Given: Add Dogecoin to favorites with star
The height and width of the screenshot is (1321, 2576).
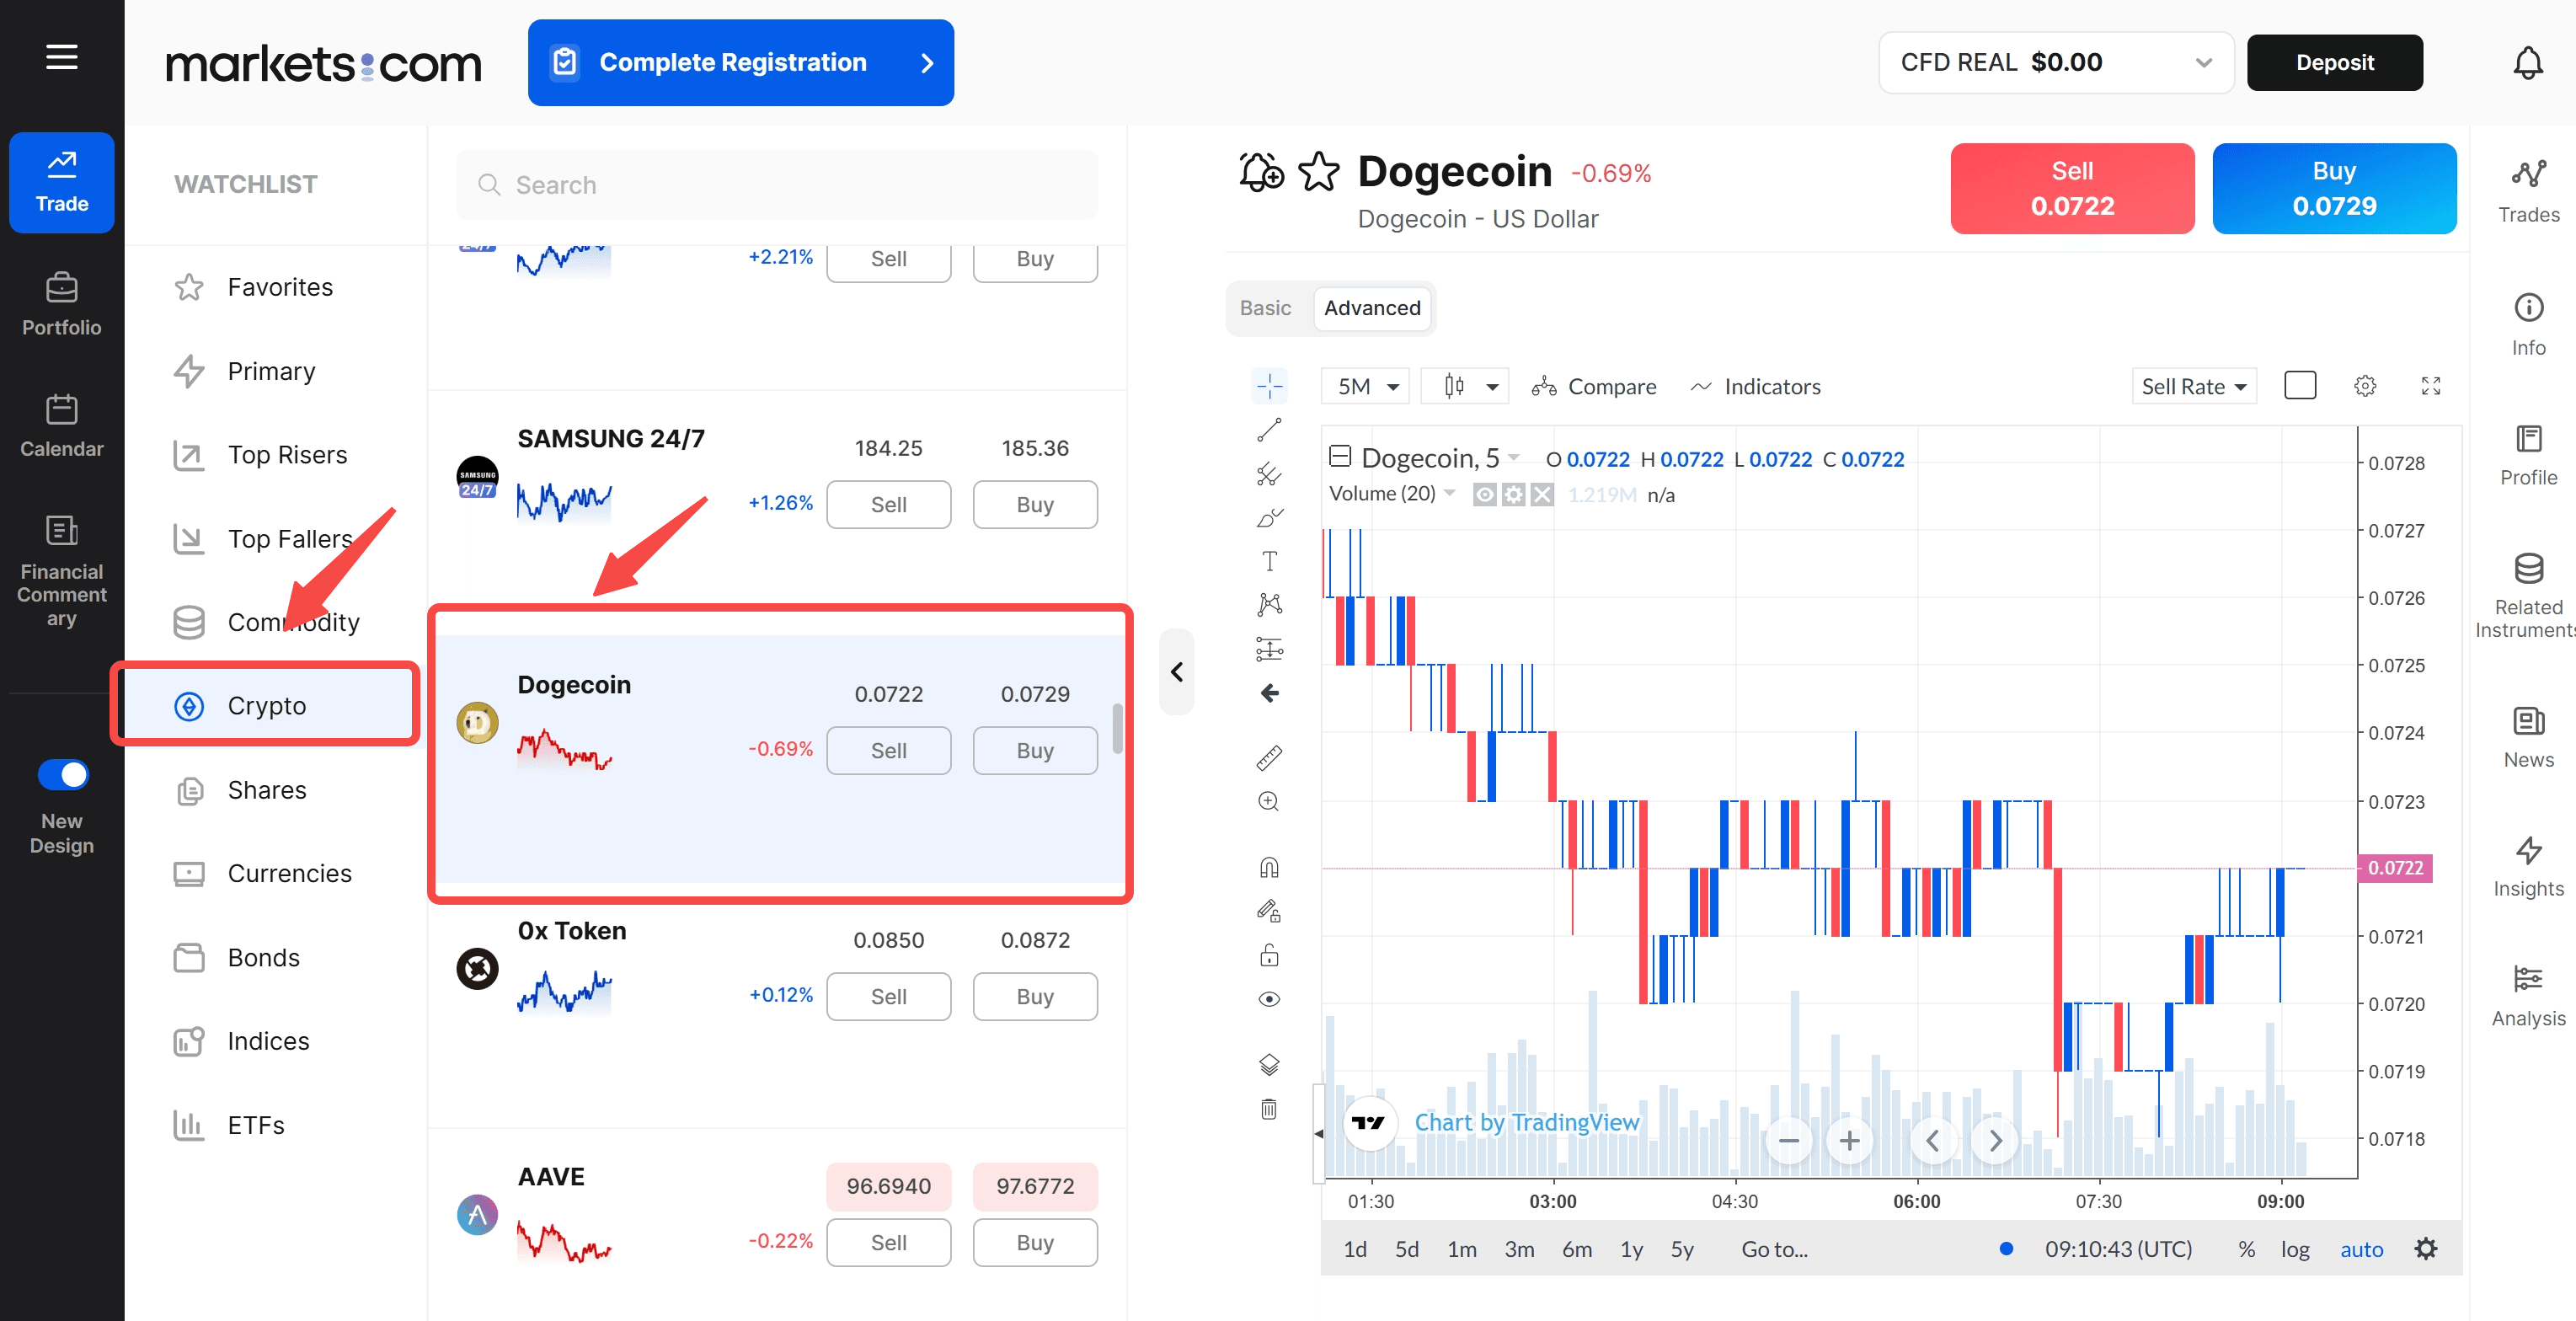Looking at the screenshot, I should click(1318, 171).
